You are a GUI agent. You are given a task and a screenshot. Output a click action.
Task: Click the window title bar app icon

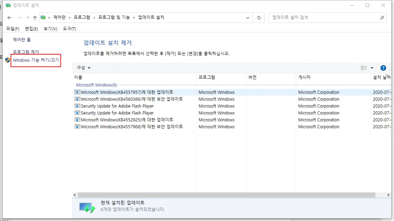coord(8,5)
